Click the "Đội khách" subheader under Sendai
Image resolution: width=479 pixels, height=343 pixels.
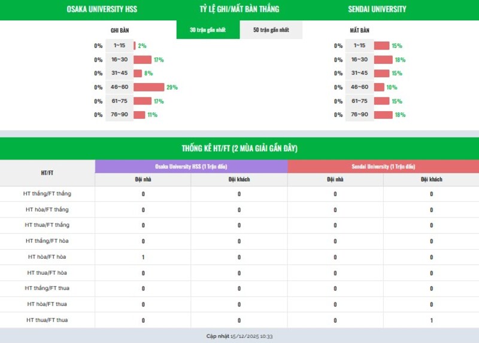pos(431,179)
